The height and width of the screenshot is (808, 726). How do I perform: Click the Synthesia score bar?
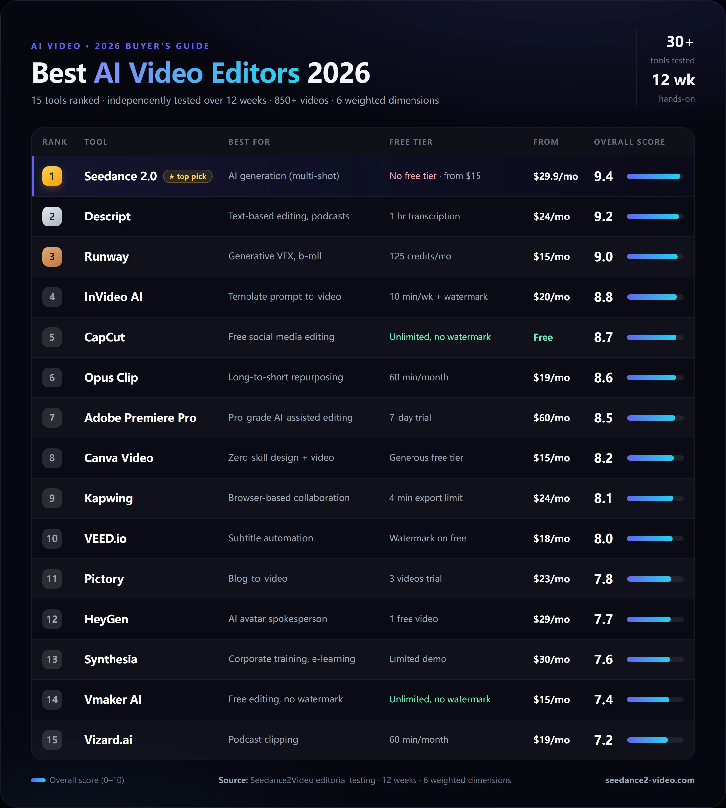click(x=655, y=660)
